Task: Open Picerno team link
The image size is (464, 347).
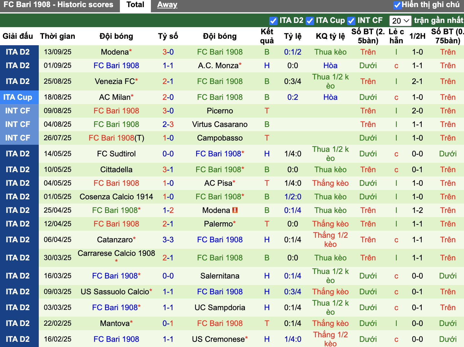Action: 220,111
